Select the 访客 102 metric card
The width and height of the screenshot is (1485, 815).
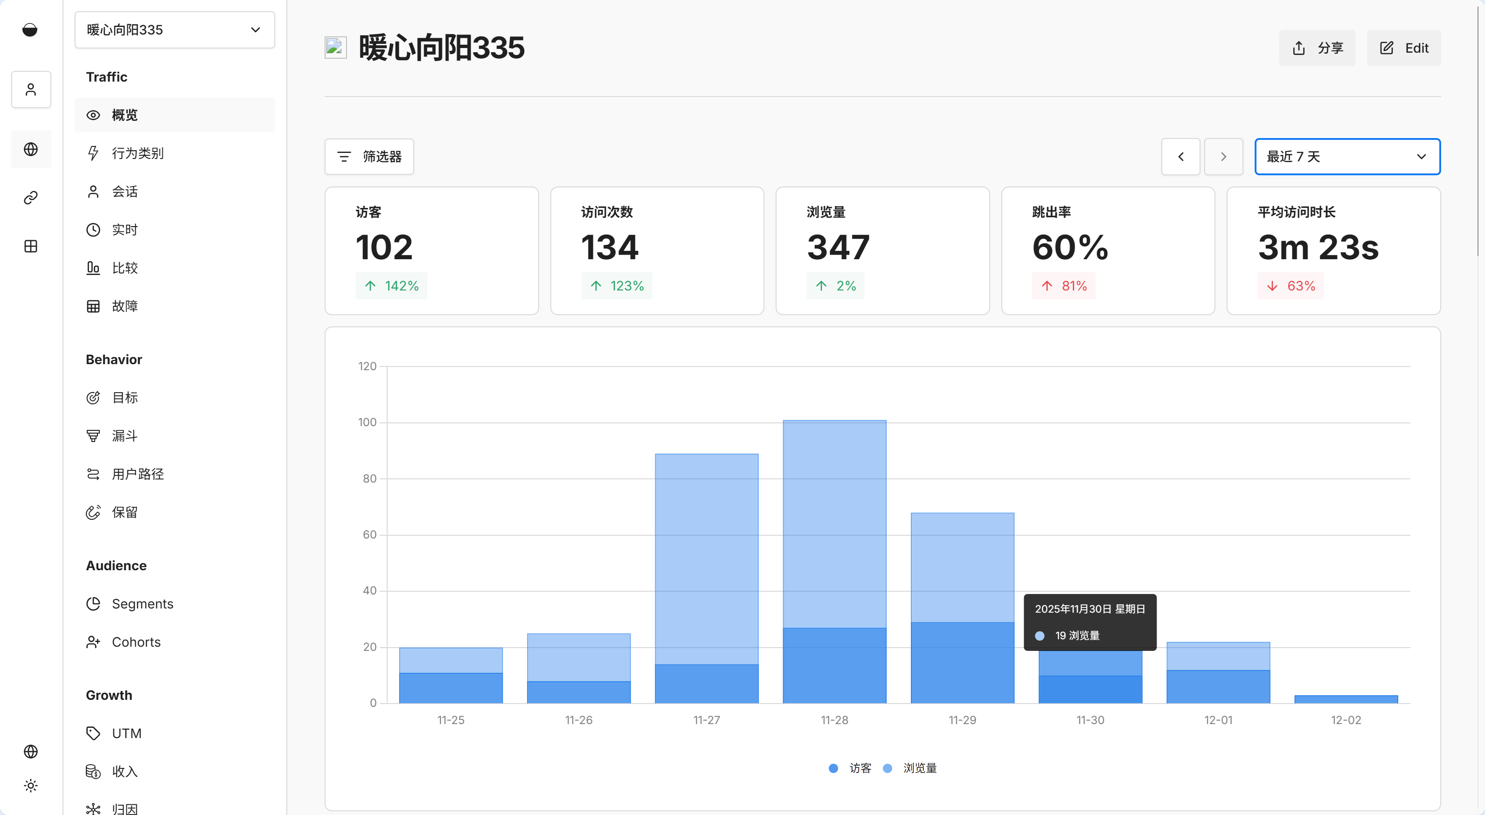[x=431, y=250]
